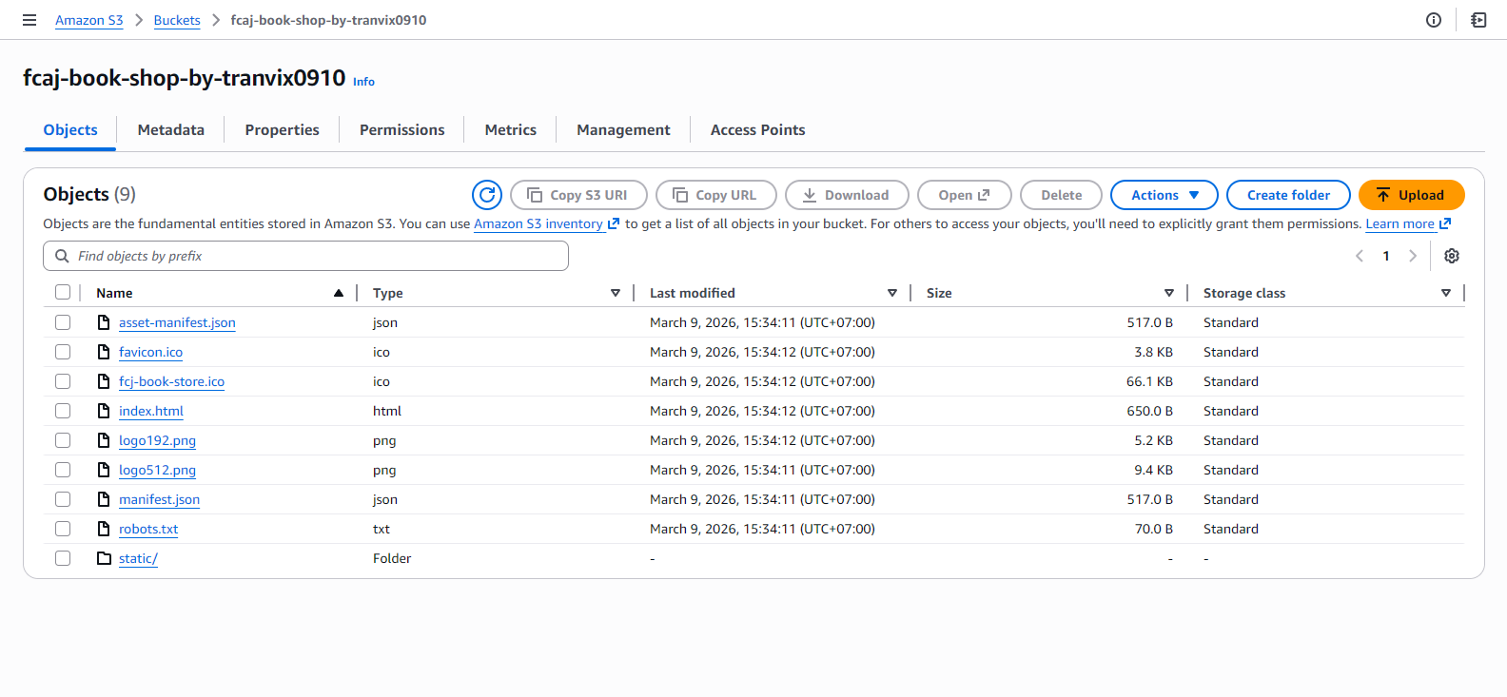Click the Copy URL button

[x=716, y=195]
